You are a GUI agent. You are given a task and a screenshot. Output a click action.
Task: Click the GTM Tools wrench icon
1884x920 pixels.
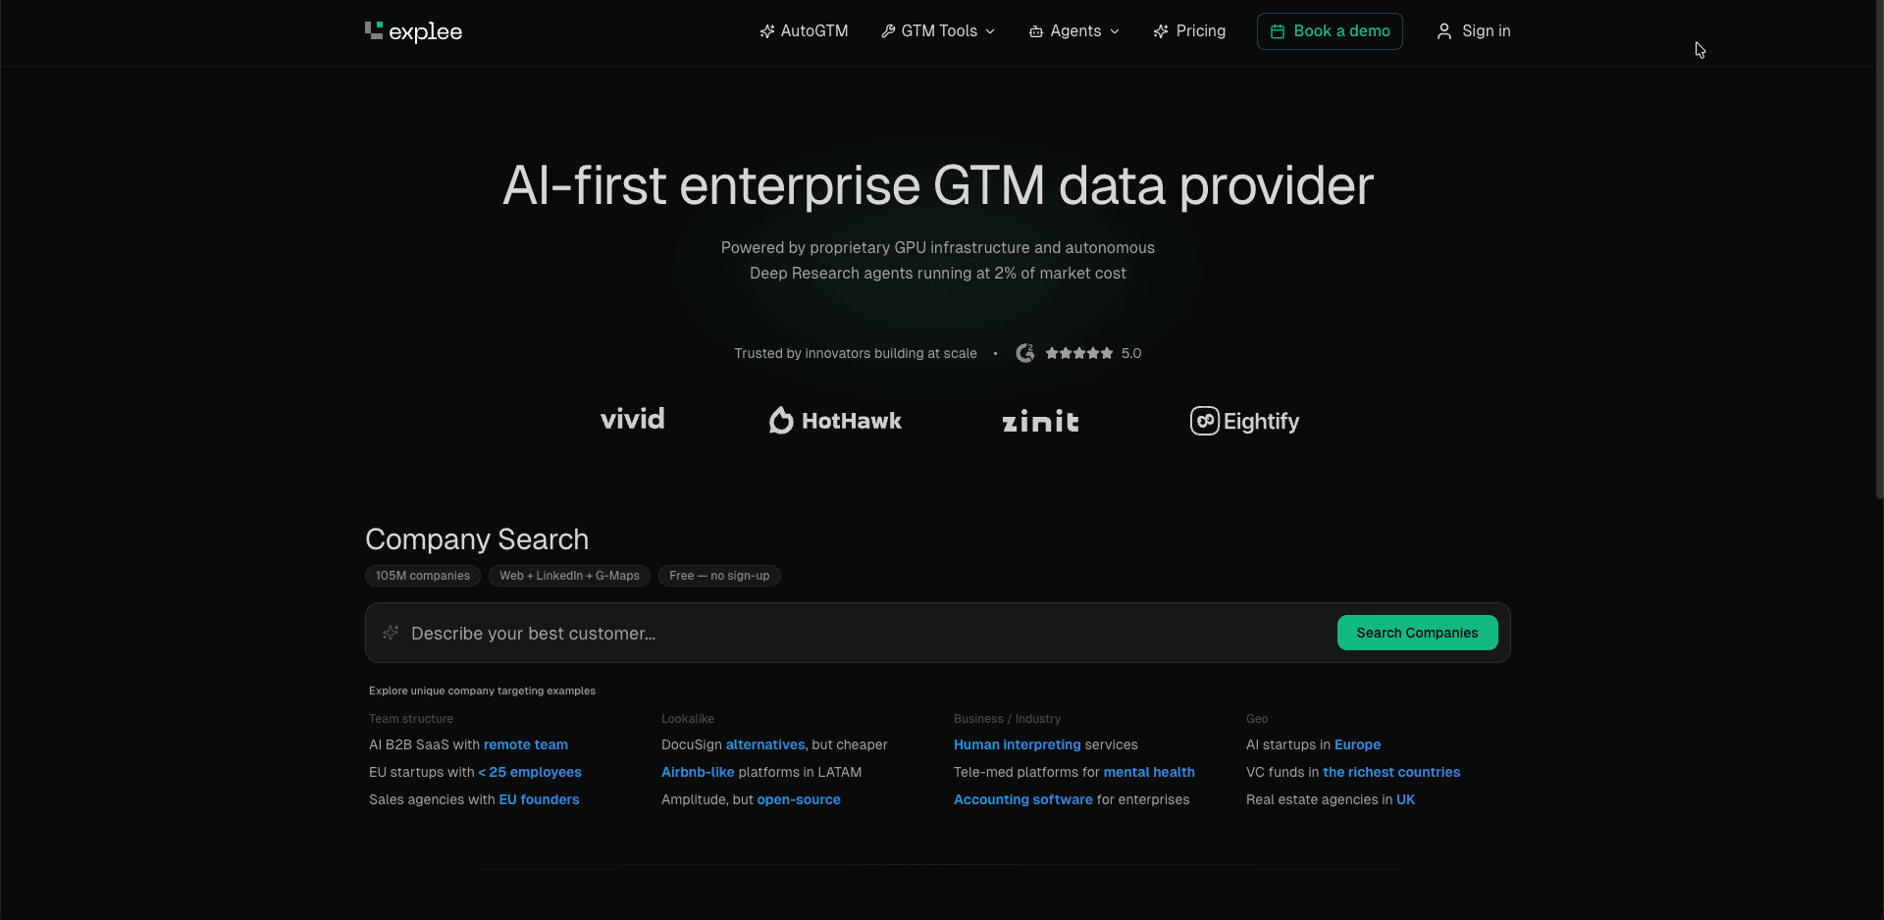(x=888, y=31)
